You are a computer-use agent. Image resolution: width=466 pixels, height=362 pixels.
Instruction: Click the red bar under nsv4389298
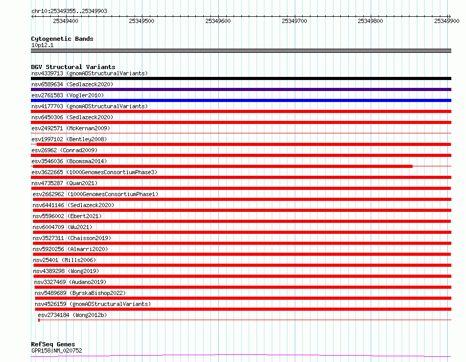[x=242, y=276]
